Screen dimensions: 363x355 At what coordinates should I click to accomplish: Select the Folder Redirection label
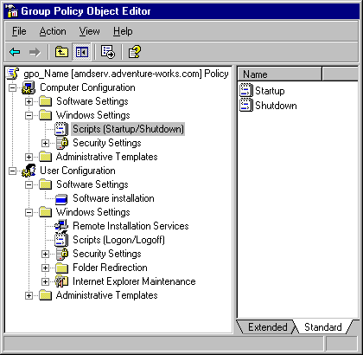(x=110, y=268)
